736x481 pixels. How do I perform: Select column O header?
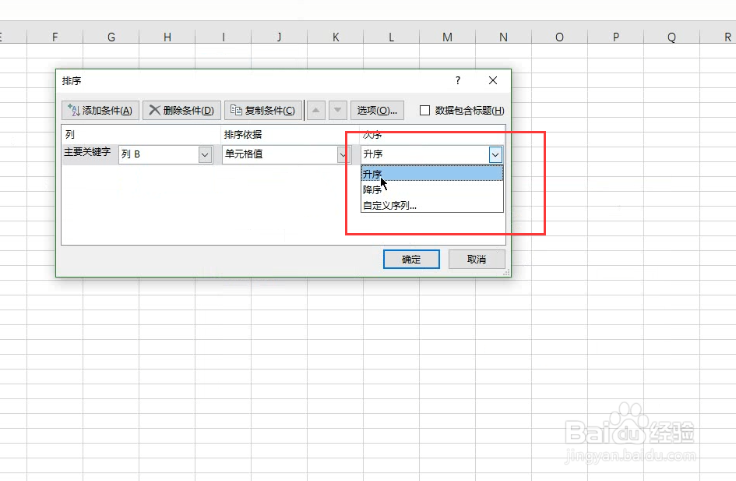point(559,37)
